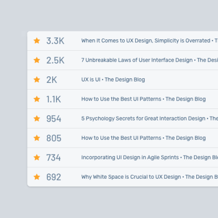The width and height of the screenshot is (218, 218).
Task: Open 'Why White Space is Crucial to UX Design'
Action: coord(150,177)
